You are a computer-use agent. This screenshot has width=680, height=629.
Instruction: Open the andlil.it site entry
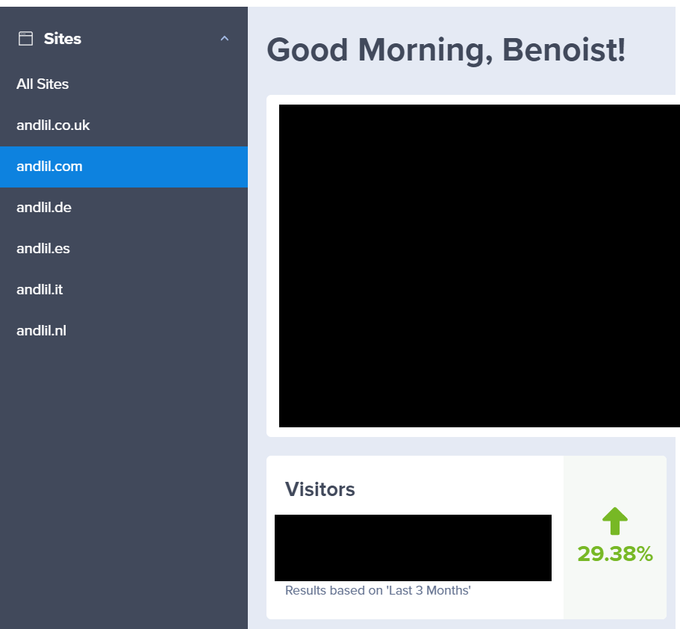point(40,290)
